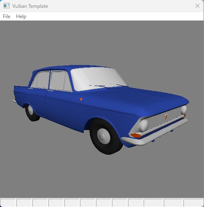Click the rear wheel of the car
The image size is (204, 207).
(x=32, y=112)
